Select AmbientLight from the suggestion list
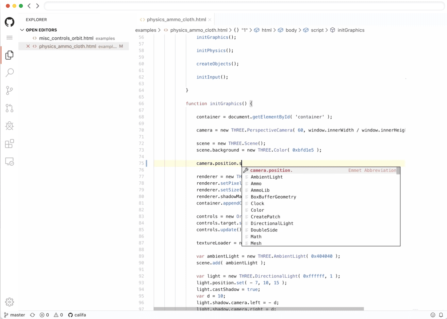Image resolution: width=447 pixels, height=319 pixels. point(267,177)
